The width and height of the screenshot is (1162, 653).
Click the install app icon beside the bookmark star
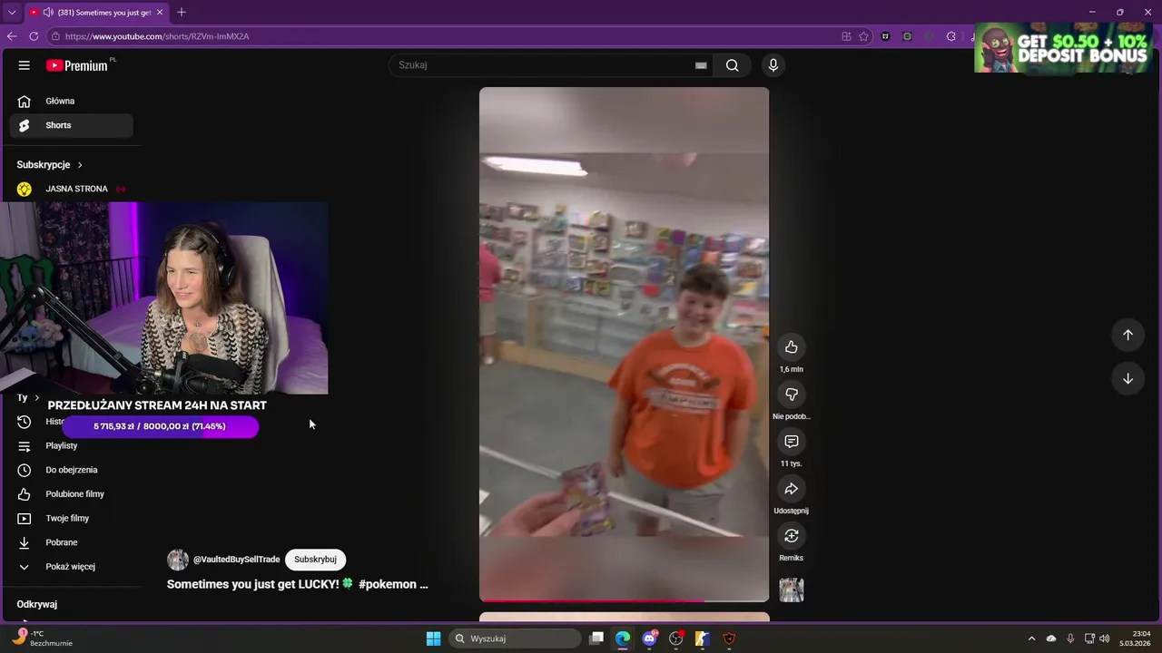click(846, 36)
